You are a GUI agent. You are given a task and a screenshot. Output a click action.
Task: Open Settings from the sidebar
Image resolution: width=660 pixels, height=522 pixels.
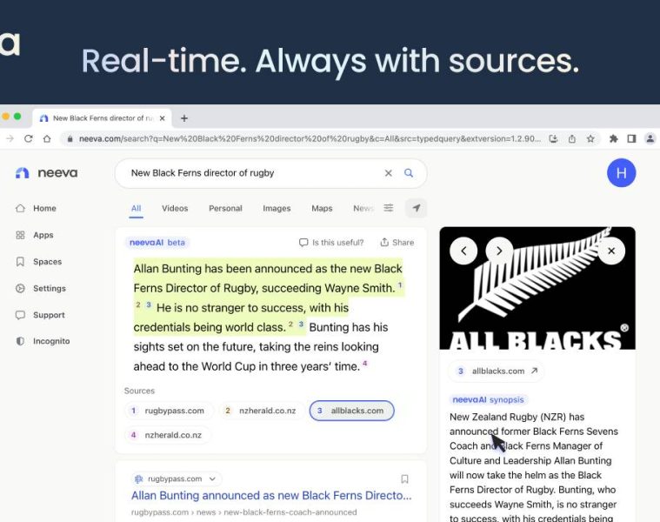(41, 288)
